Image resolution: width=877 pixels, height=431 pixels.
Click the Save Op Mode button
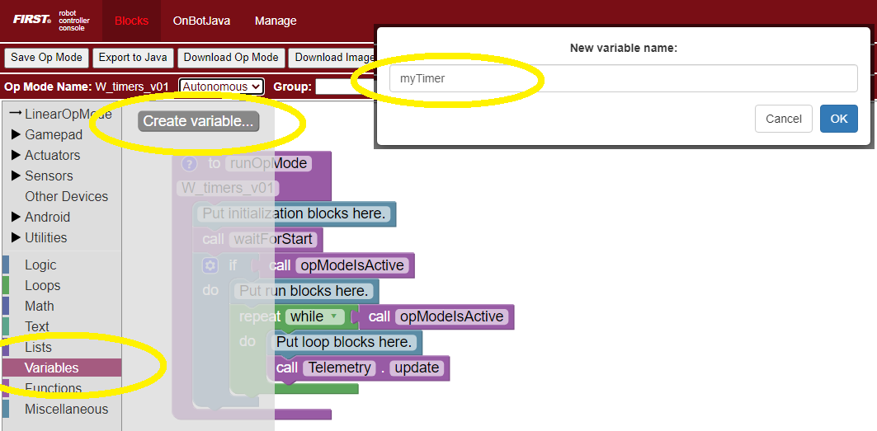(x=46, y=58)
